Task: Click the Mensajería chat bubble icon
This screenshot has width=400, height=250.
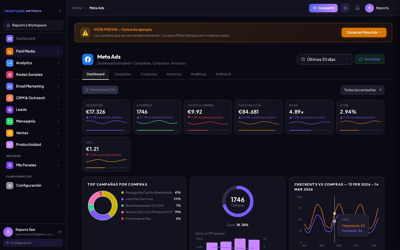Action: [x=10, y=121]
